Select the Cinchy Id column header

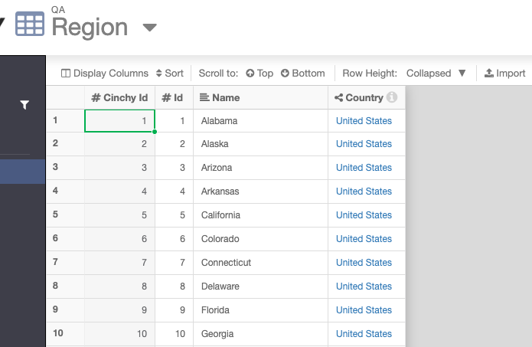(x=119, y=97)
